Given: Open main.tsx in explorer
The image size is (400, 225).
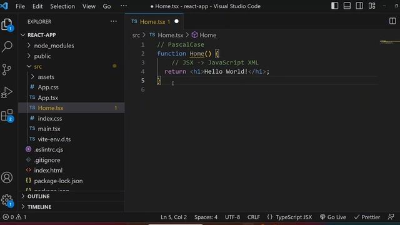Looking at the screenshot, I should point(71,129).
